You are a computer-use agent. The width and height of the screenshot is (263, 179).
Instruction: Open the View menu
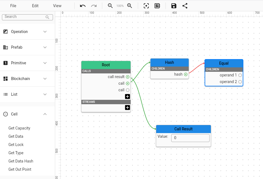pyautogui.click(x=57, y=6)
